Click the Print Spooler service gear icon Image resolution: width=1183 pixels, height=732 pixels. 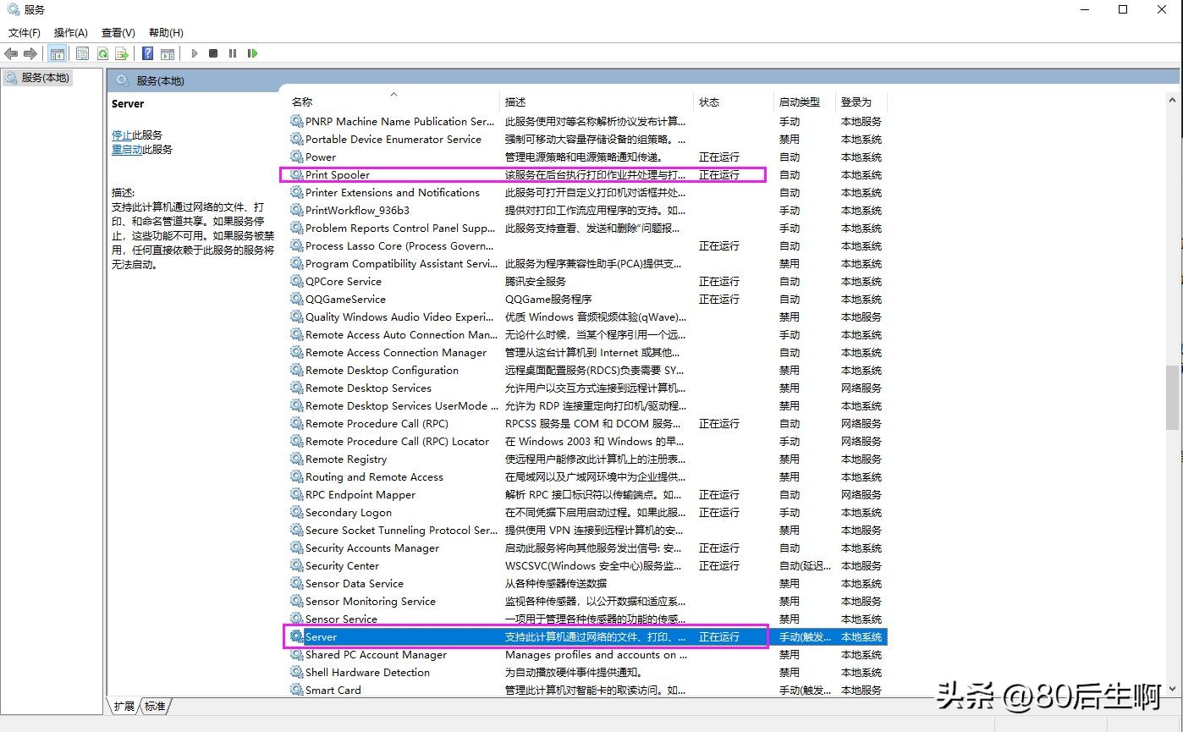[x=296, y=174]
